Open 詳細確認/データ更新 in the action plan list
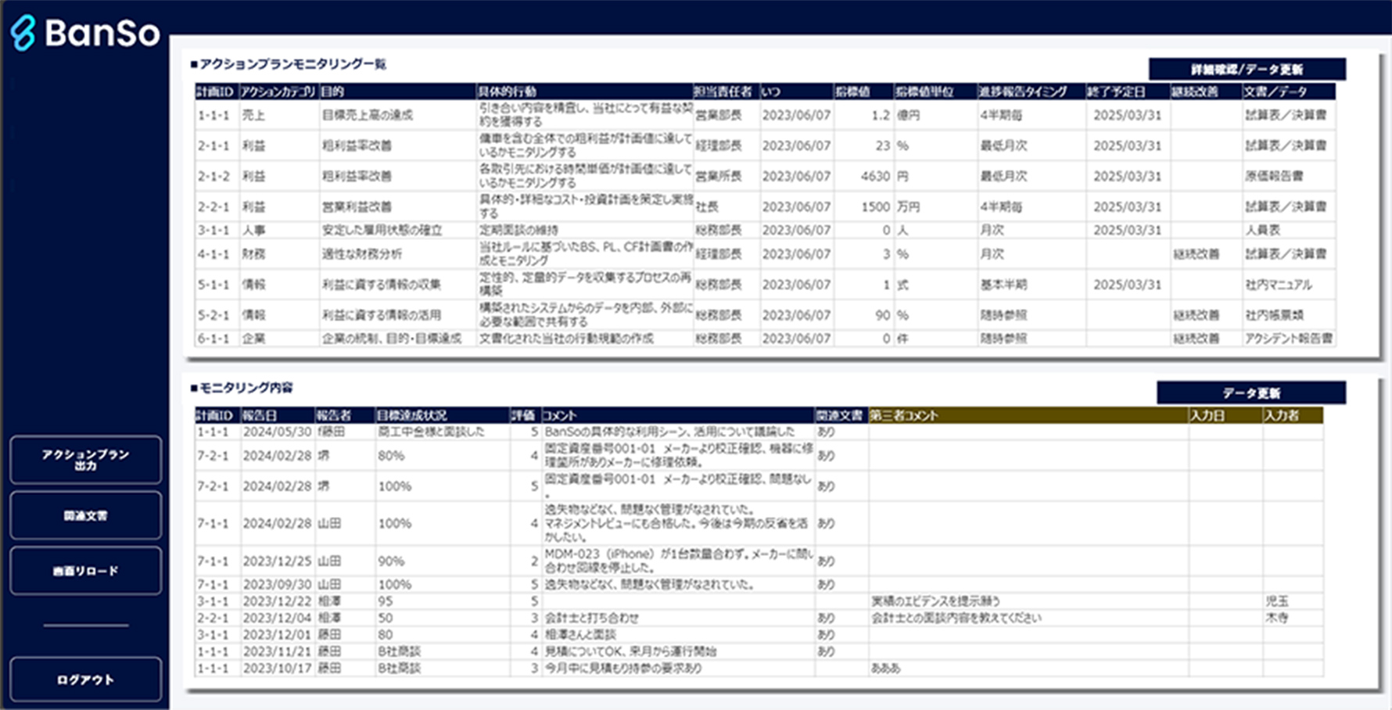The image size is (1392, 710). coord(1247,69)
